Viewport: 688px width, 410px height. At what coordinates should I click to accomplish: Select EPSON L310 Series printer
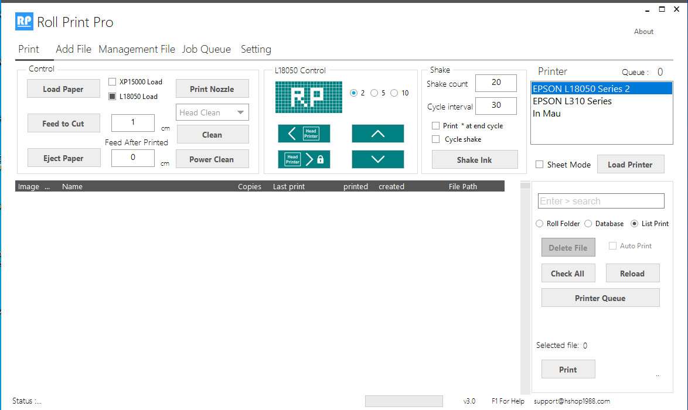572,101
